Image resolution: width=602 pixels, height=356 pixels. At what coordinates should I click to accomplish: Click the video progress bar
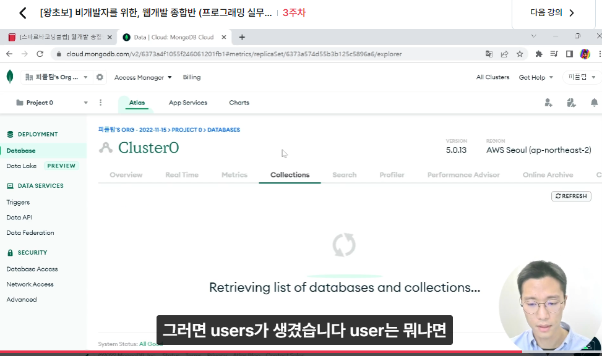point(301,352)
